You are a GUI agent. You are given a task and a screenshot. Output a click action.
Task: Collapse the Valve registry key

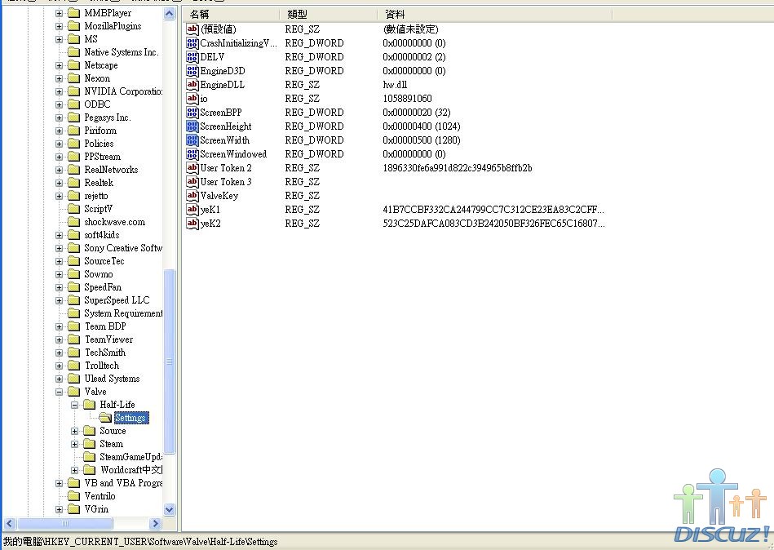(60, 392)
